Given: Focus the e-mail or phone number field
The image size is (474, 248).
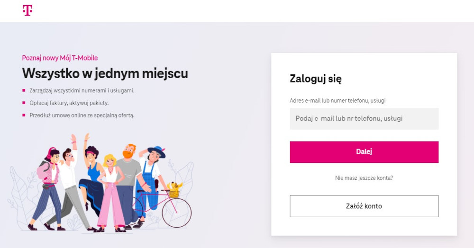Looking at the screenshot, I should 364,119.
